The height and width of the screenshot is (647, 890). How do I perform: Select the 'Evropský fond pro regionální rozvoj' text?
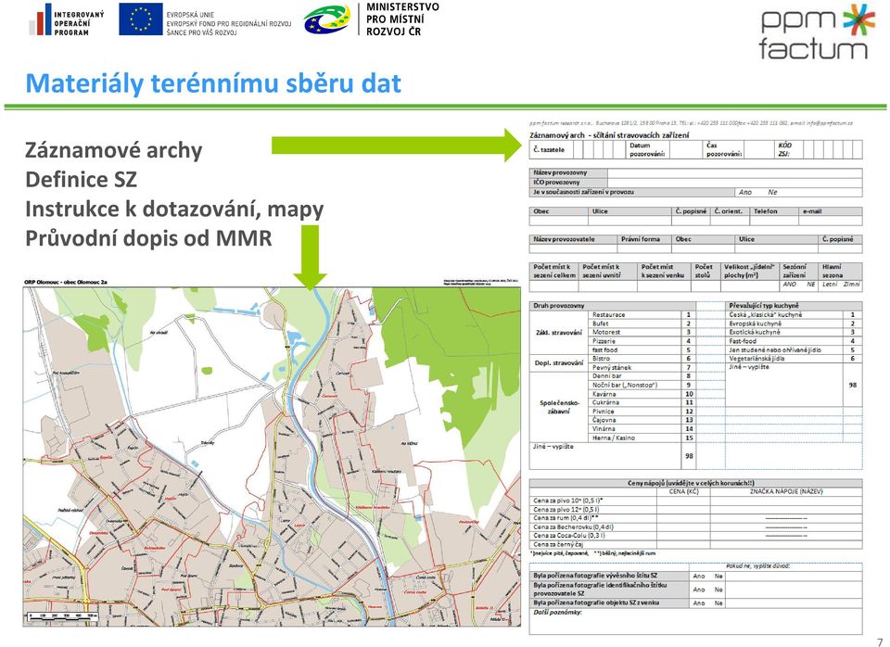point(229,24)
